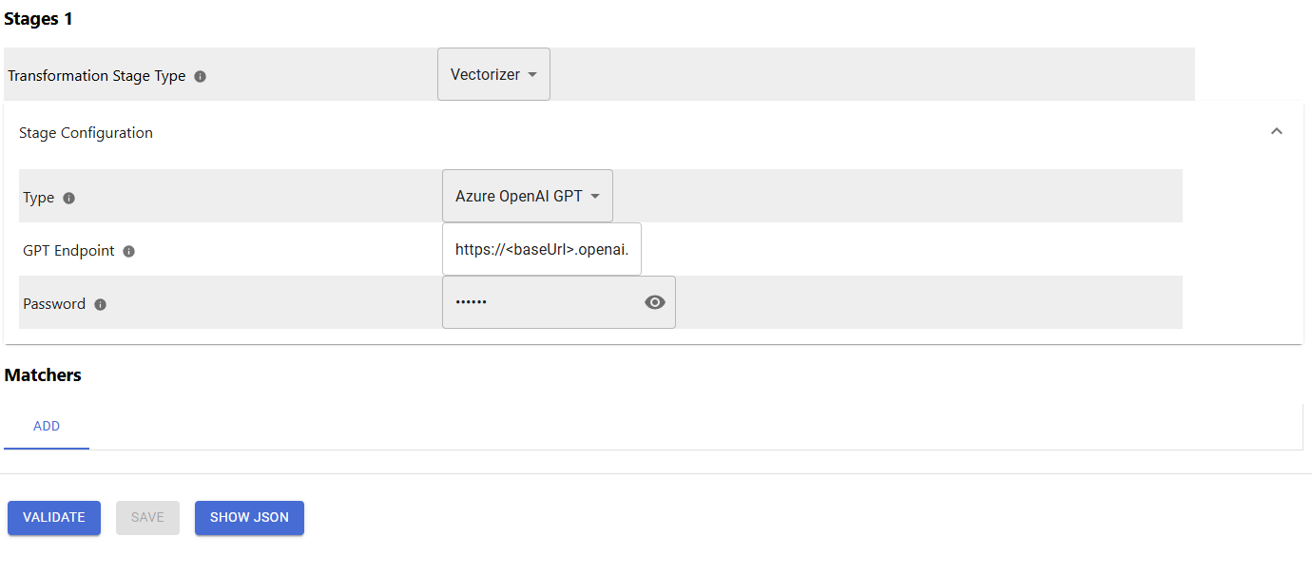The image size is (1312, 575).
Task: Click info icon next to Type label
Action: tap(68, 198)
